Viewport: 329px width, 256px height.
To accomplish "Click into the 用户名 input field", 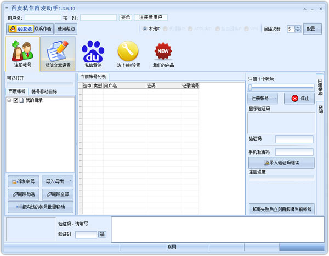I will [x=43, y=18].
